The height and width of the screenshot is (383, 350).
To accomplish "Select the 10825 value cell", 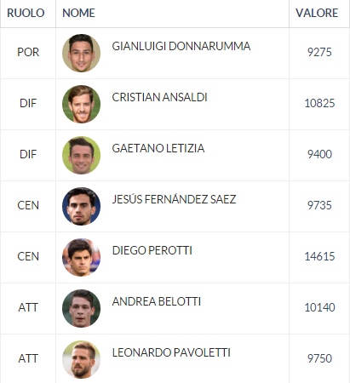I will pyautogui.click(x=319, y=103).
